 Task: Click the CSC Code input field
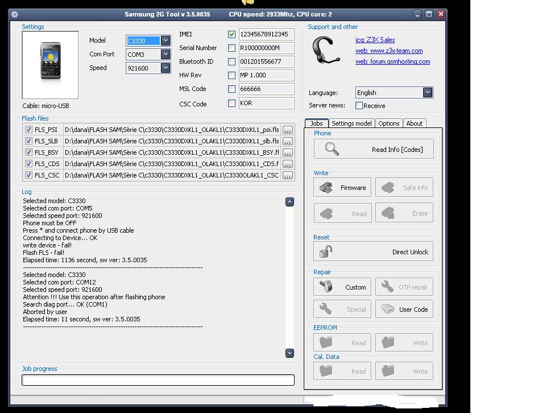(266, 103)
